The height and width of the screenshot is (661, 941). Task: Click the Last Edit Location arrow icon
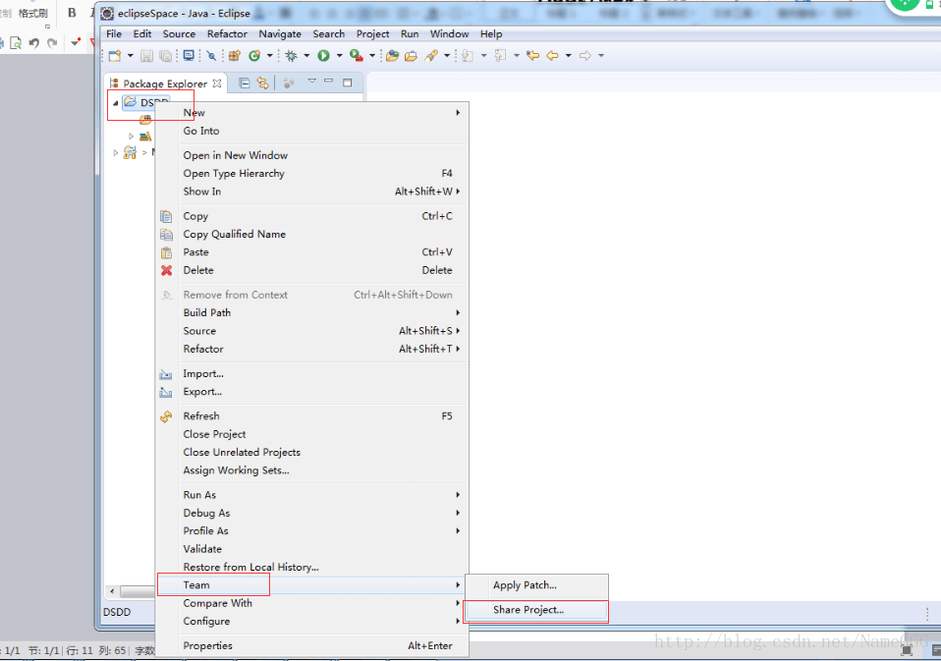pos(532,56)
